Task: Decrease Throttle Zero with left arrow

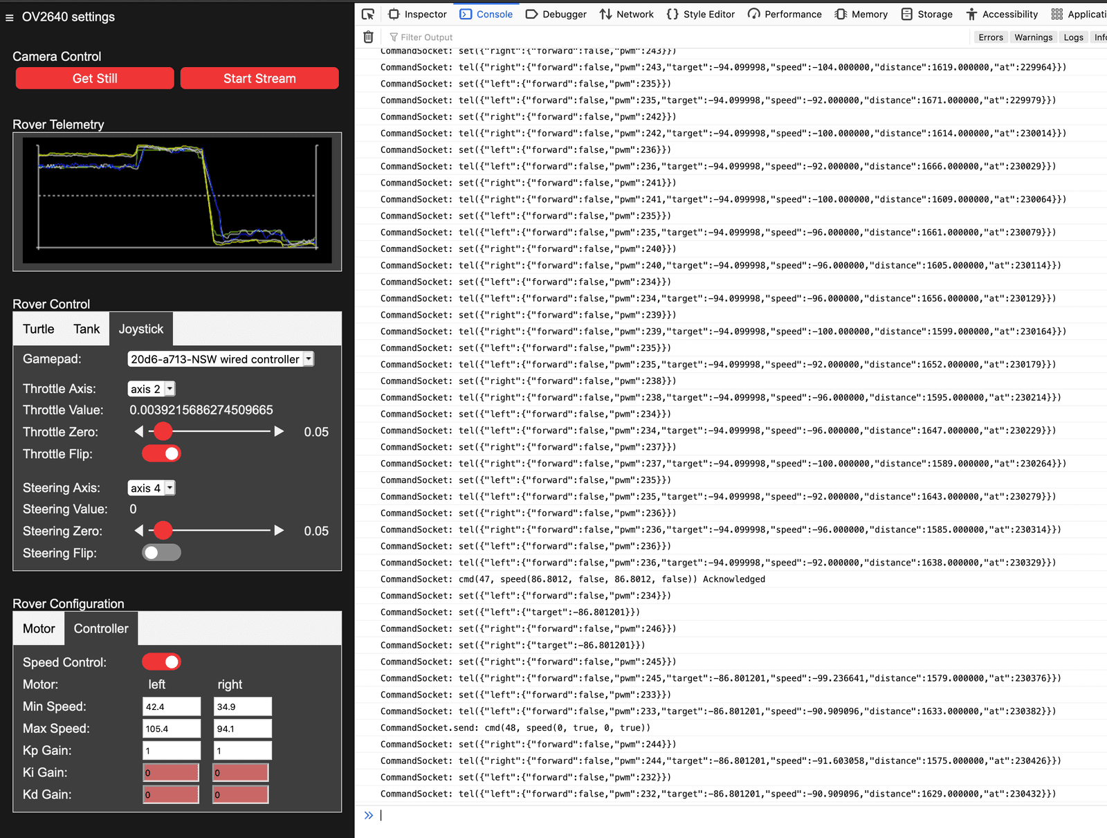Action: point(139,432)
